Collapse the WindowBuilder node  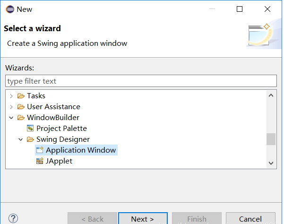coord(11,118)
